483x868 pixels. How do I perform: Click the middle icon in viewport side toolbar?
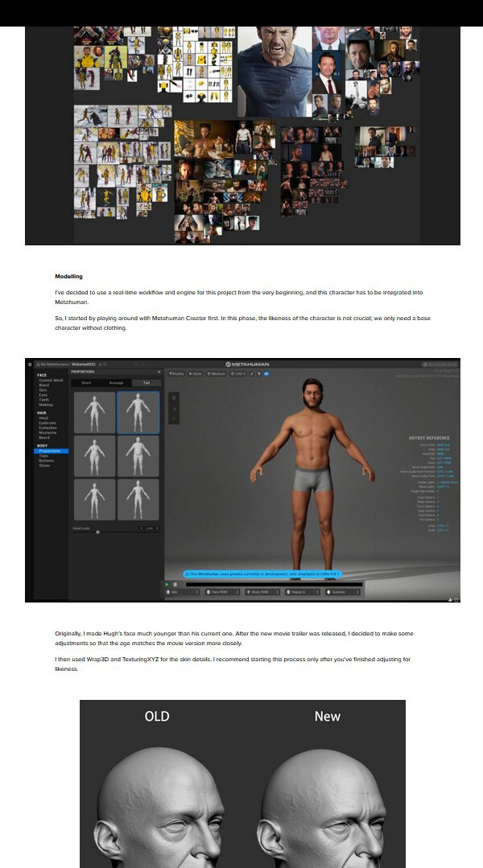point(174,409)
